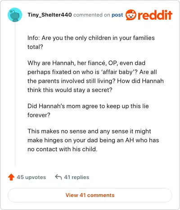The height and width of the screenshot is (210, 180).
Task: Click the 'think this would stay a secret?' line
Action: [x=70, y=90]
